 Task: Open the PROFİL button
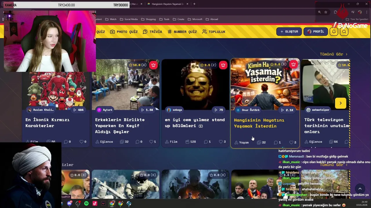(316, 32)
